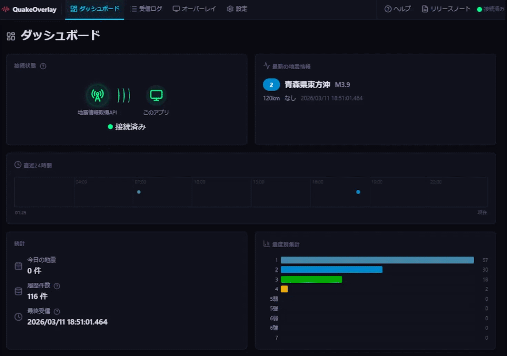Viewport: 507px width, 356px height.
Task: Click the 青森県東方沖 earthquake entry
Action: pos(307,85)
